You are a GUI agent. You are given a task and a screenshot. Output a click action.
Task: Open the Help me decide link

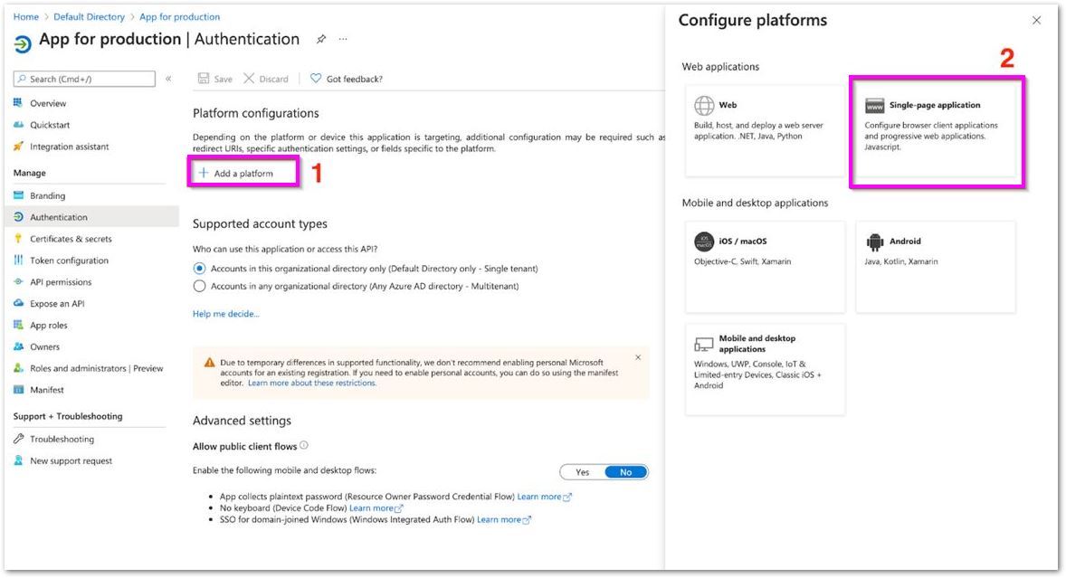tap(225, 314)
